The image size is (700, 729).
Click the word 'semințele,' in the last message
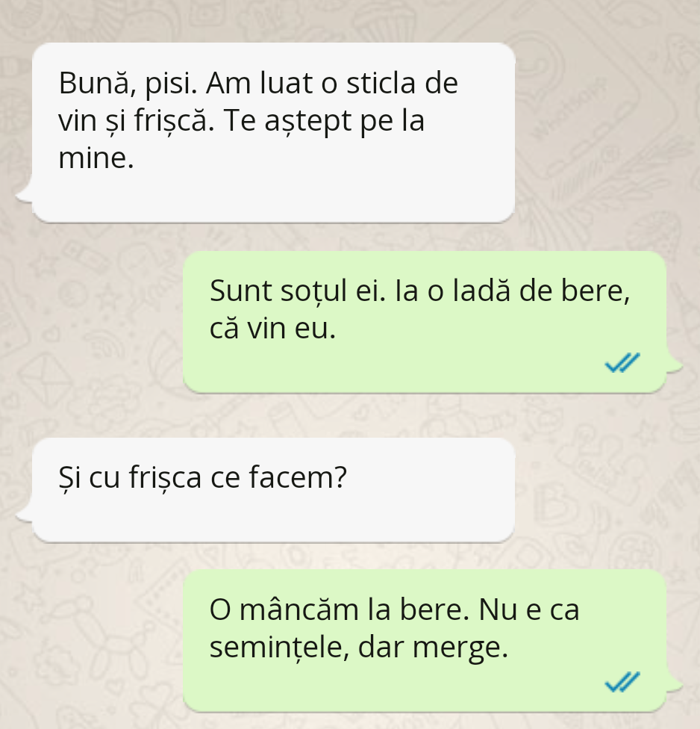(279, 648)
